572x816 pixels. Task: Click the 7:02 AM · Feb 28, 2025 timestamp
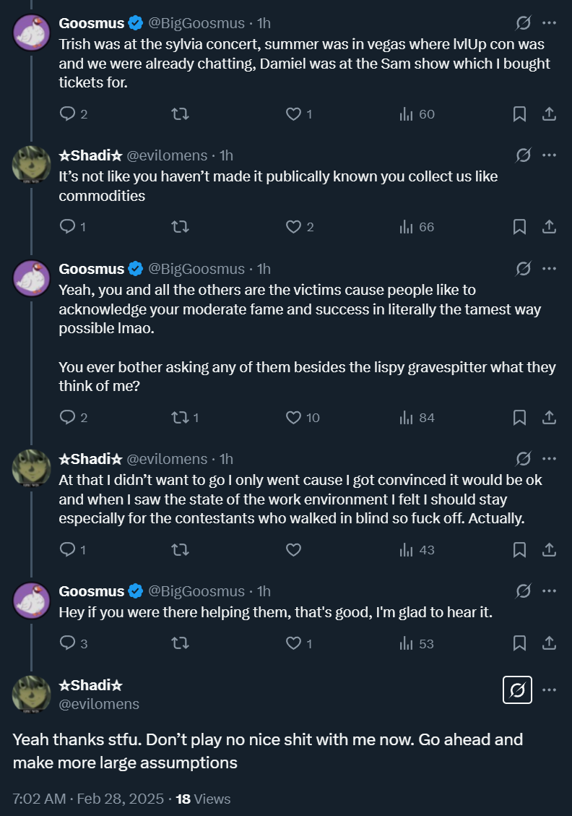88,799
